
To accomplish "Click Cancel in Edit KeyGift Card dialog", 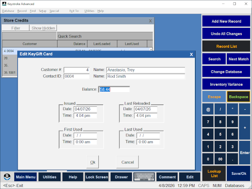I will pos(128,162).
